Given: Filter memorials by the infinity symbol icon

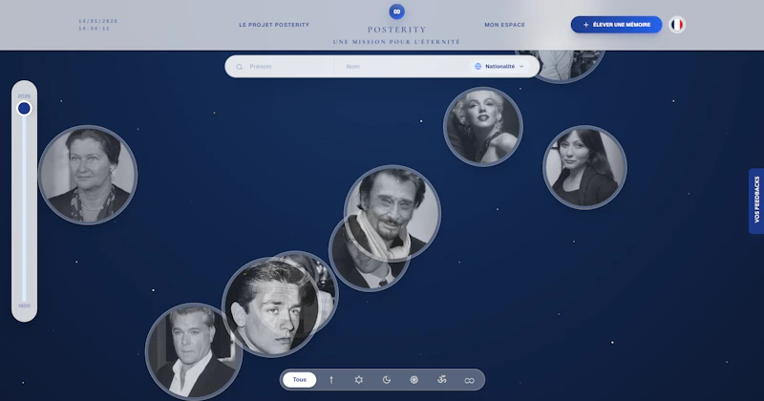Looking at the screenshot, I should [469, 380].
